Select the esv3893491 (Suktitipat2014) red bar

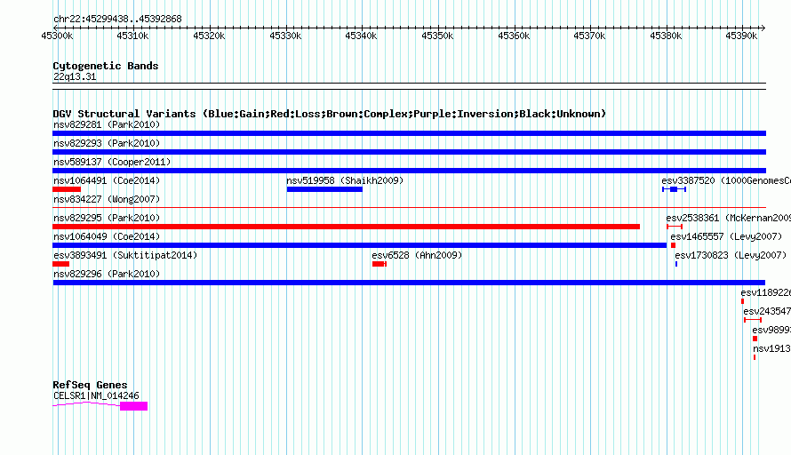coord(61,264)
